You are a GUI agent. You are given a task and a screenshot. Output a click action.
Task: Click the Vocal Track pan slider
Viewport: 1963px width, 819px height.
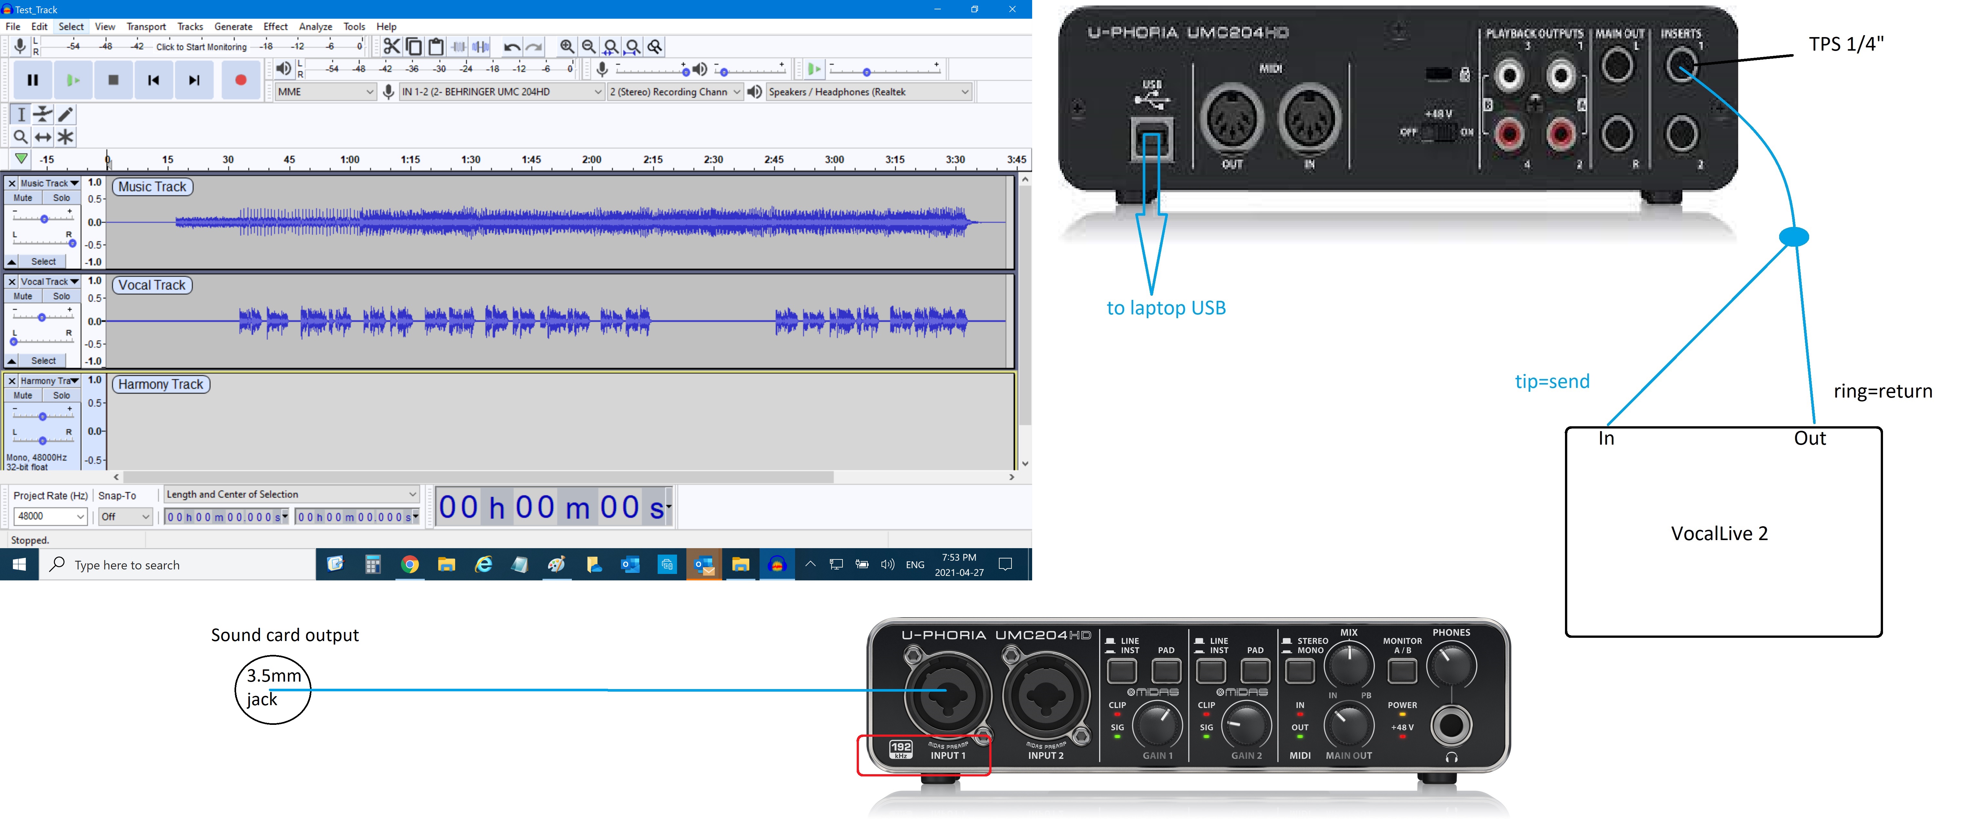(x=43, y=341)
